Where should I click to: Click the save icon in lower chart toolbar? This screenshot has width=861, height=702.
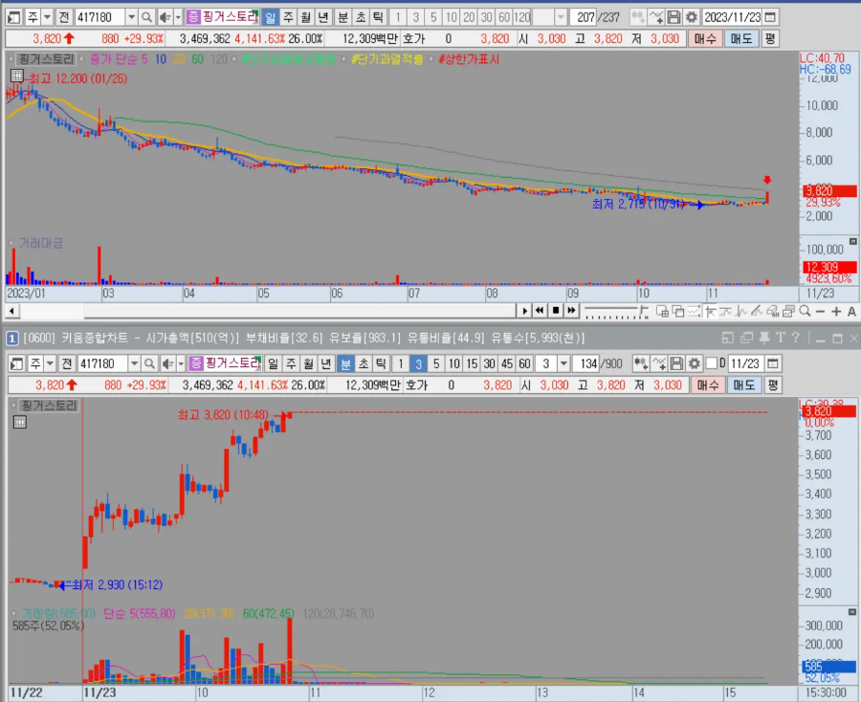(676, 363)
